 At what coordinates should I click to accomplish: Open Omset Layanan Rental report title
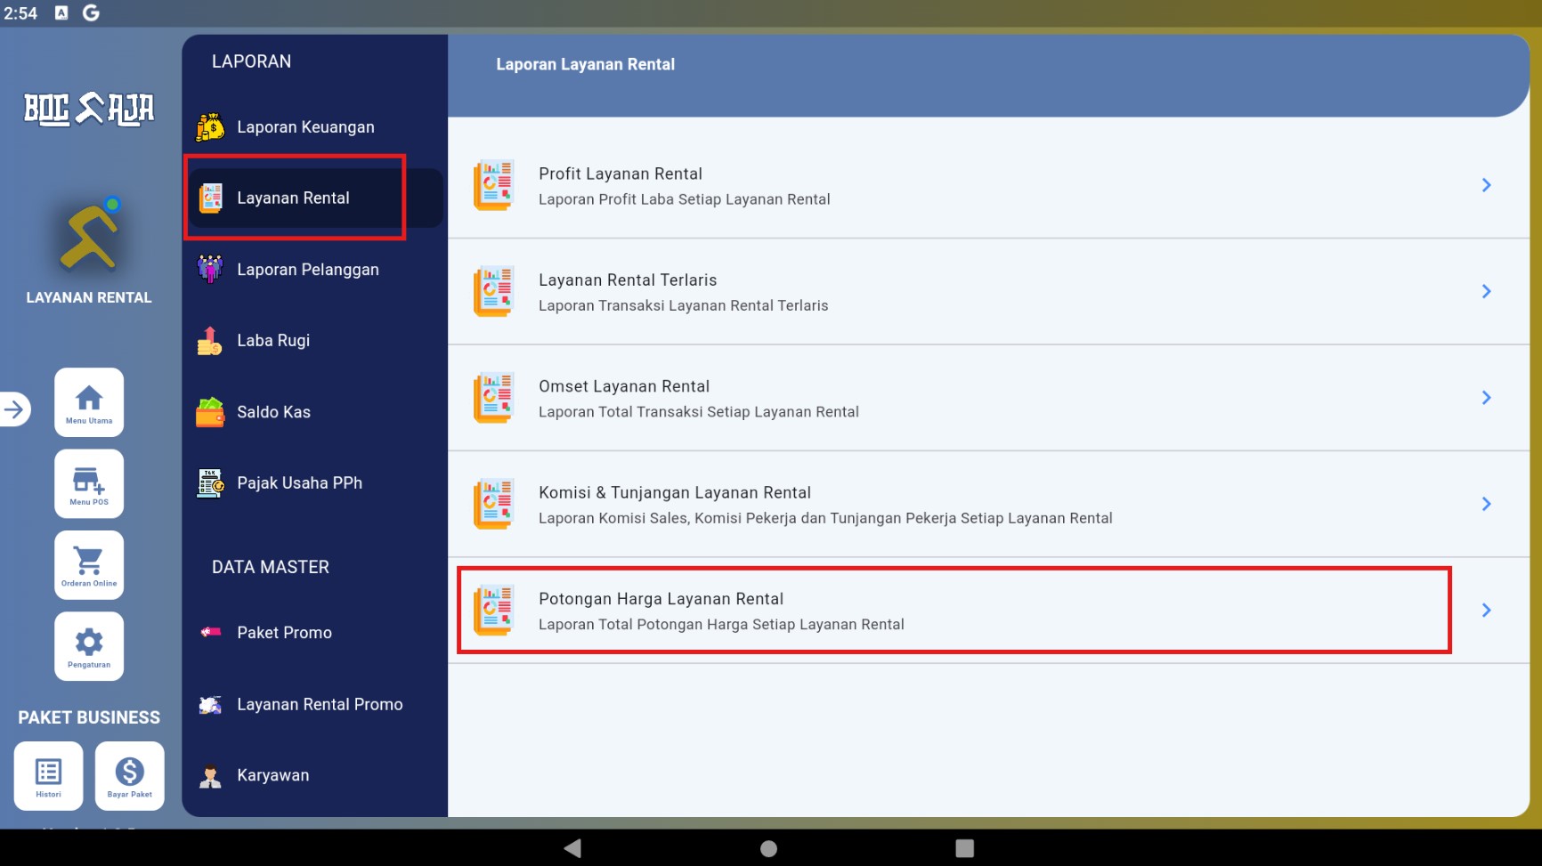[624, 386]
